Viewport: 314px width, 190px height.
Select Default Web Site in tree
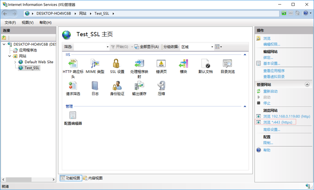click(x=39, y=62)
